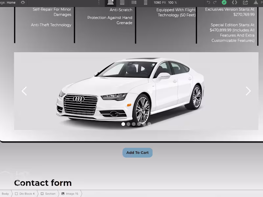The width and height of the screenshot is (263, 197).
Task: Select 'Self-Repair For Minor Damages' text
Action: tap(52, 12)
